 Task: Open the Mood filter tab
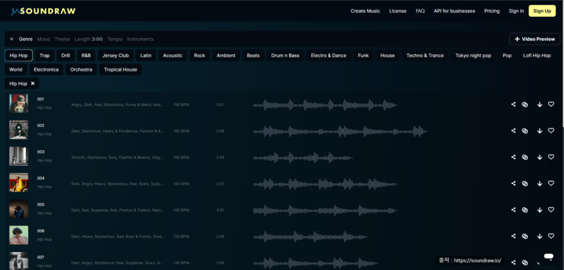coord(44,39)
